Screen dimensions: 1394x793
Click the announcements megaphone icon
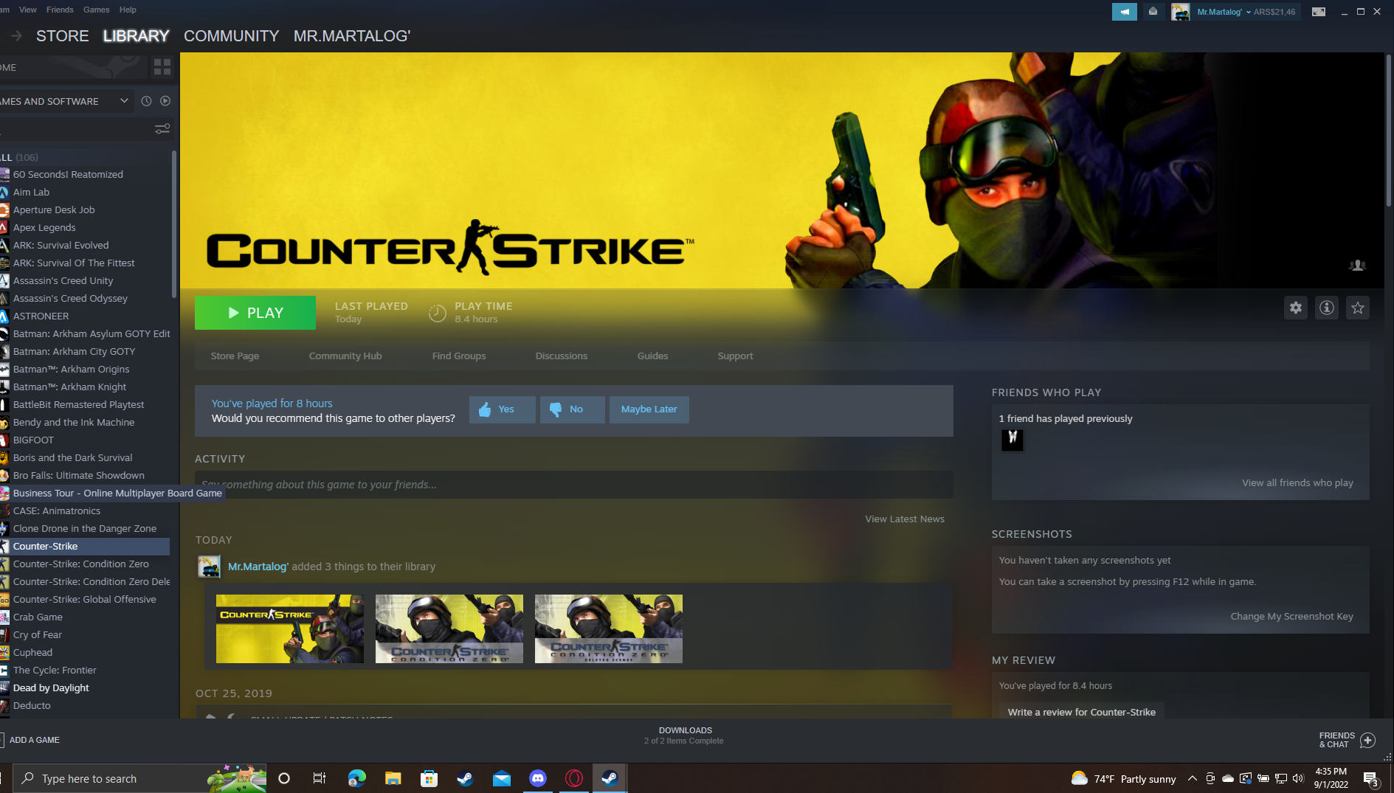[x=1124, y=12]
